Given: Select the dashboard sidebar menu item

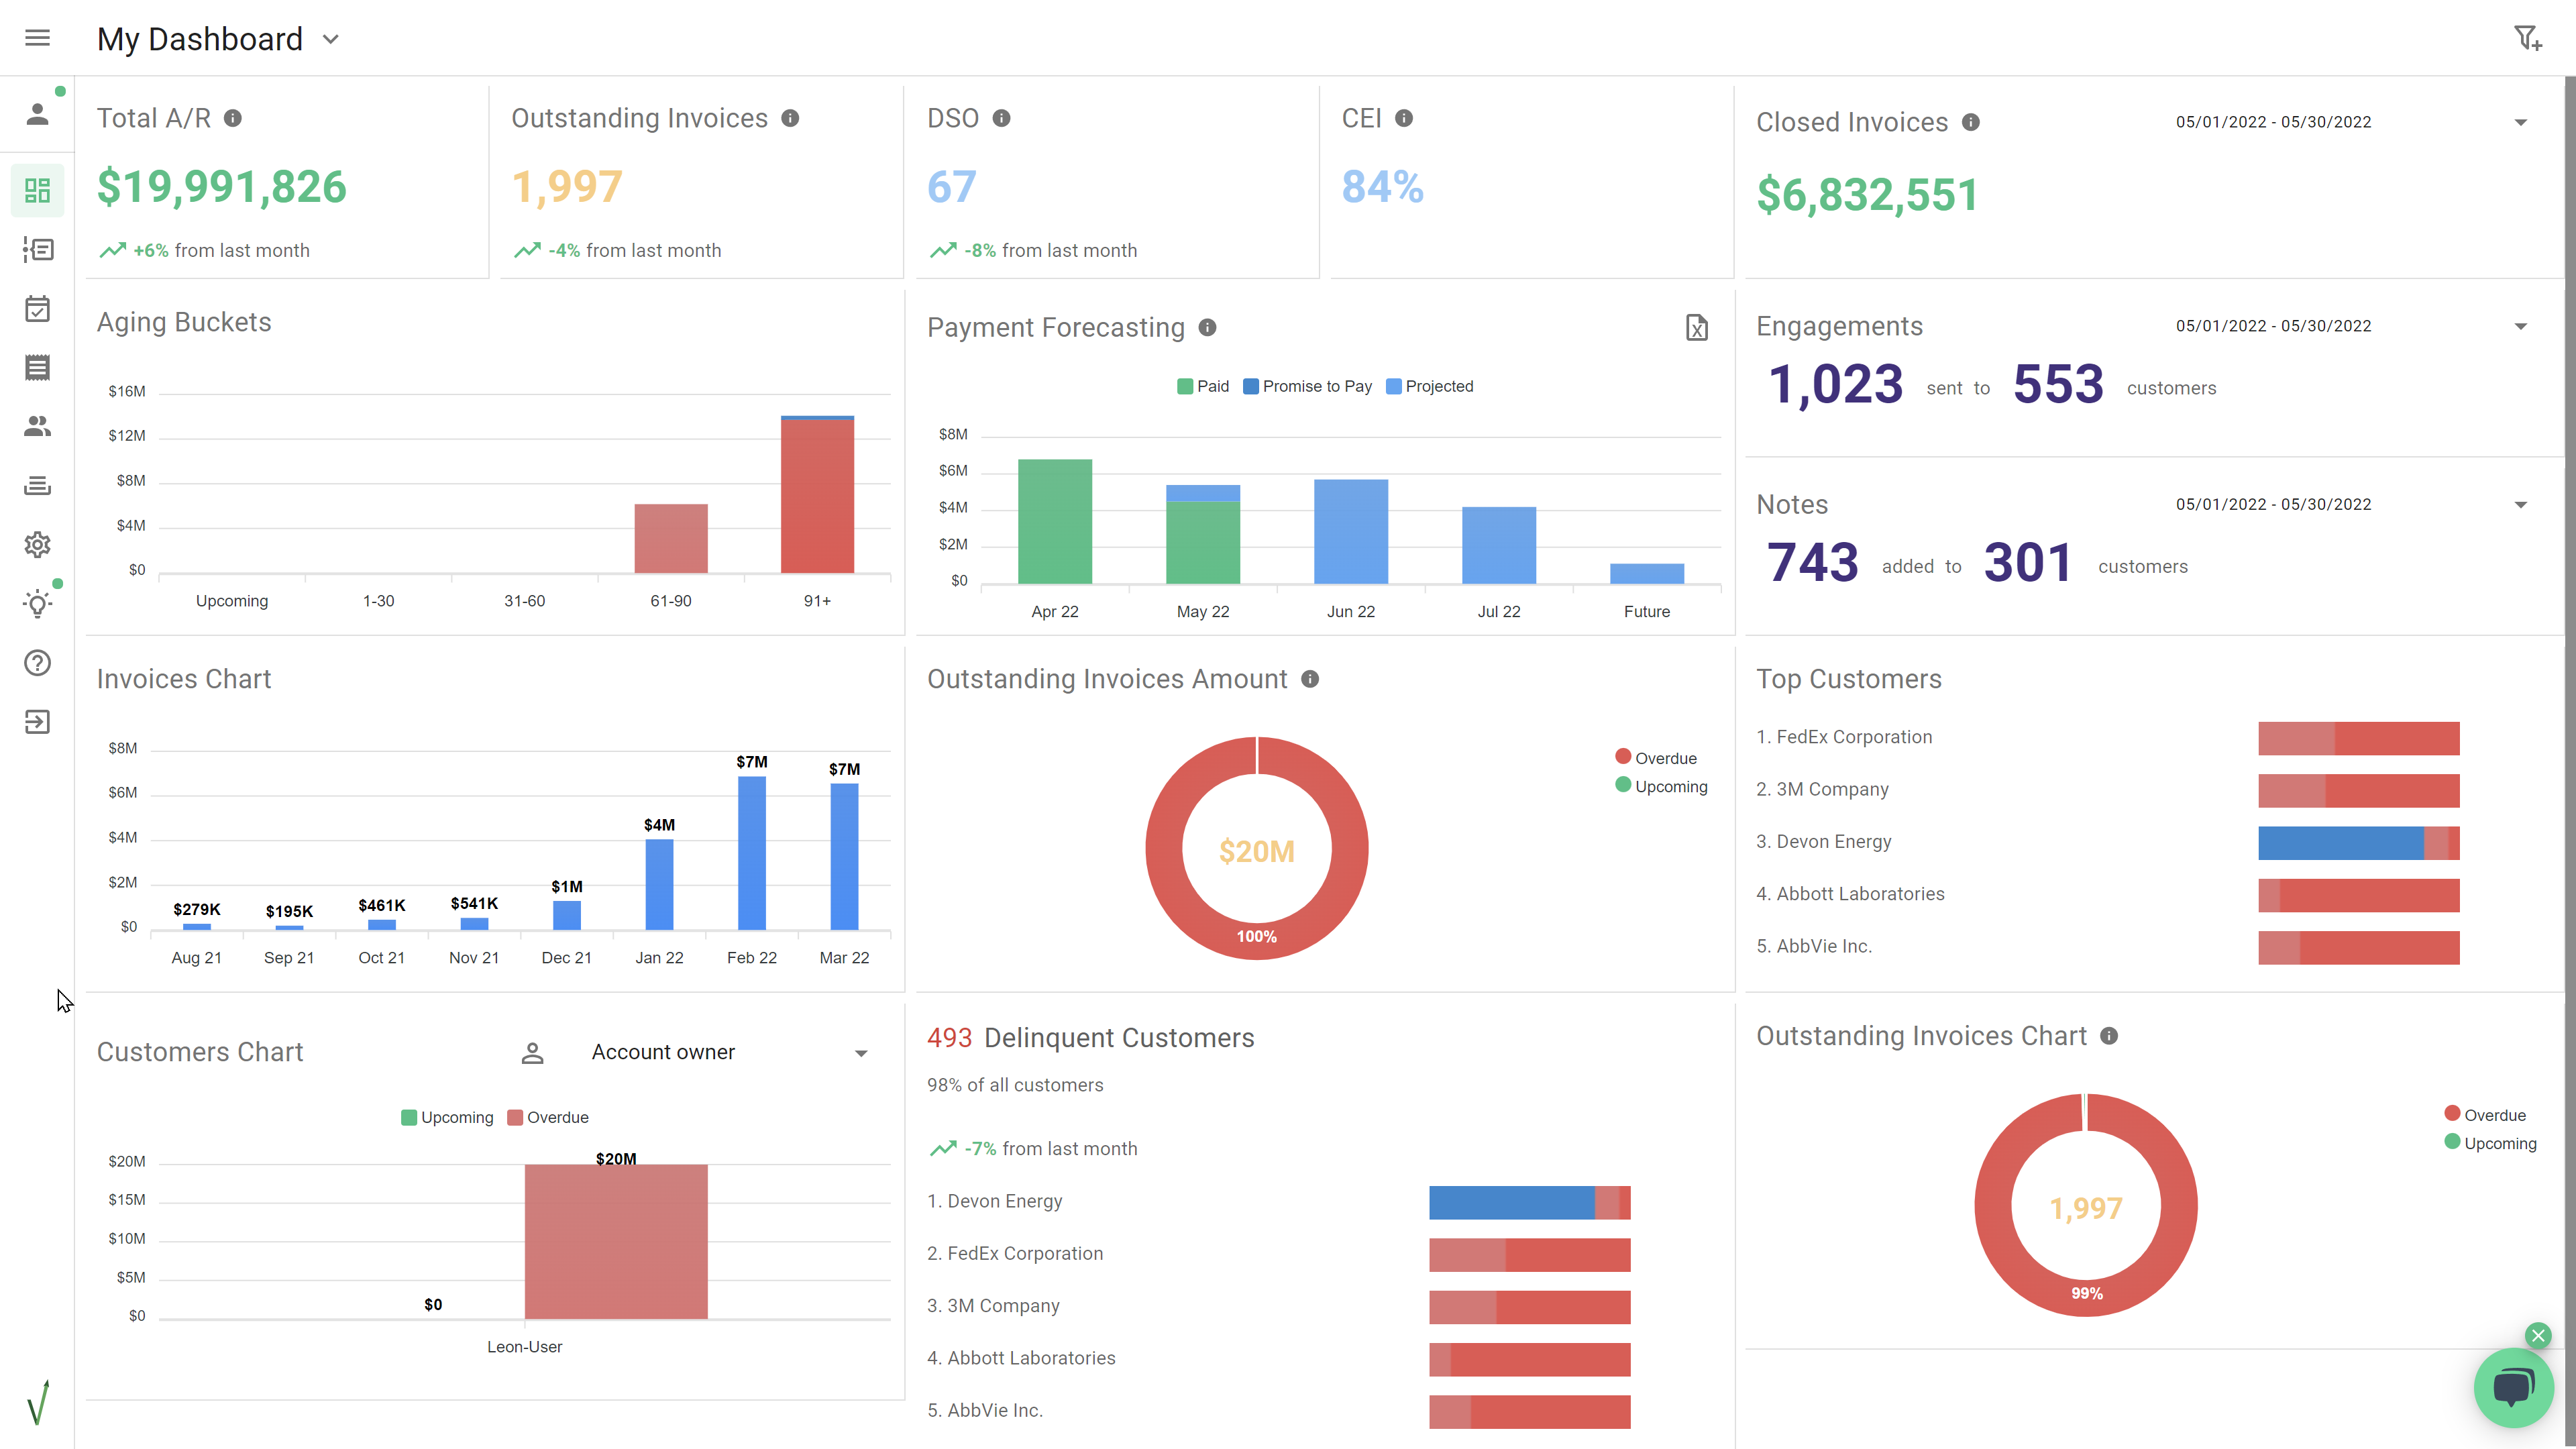Looking at the screenshot, I should 37,191.
